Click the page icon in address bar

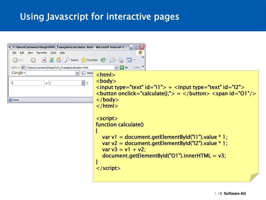tap(23, 67)
